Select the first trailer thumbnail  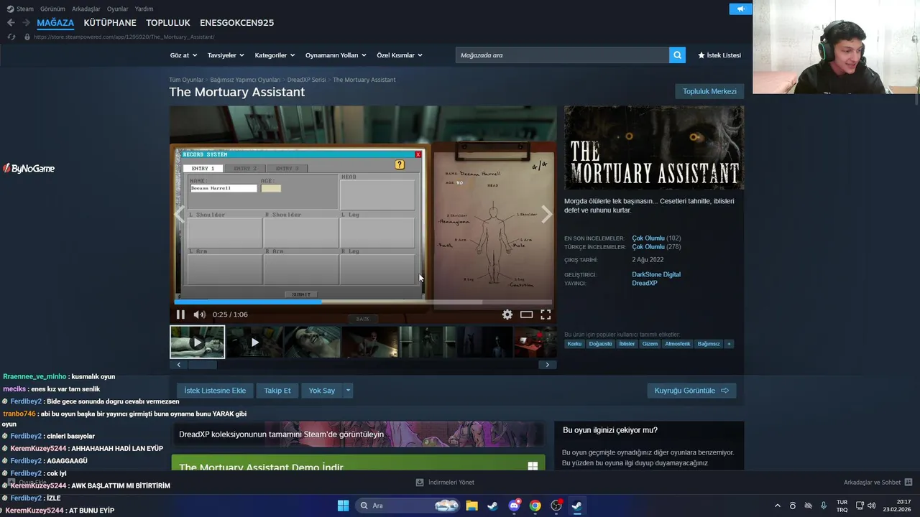pyautogui.click(x=197, y=342)
